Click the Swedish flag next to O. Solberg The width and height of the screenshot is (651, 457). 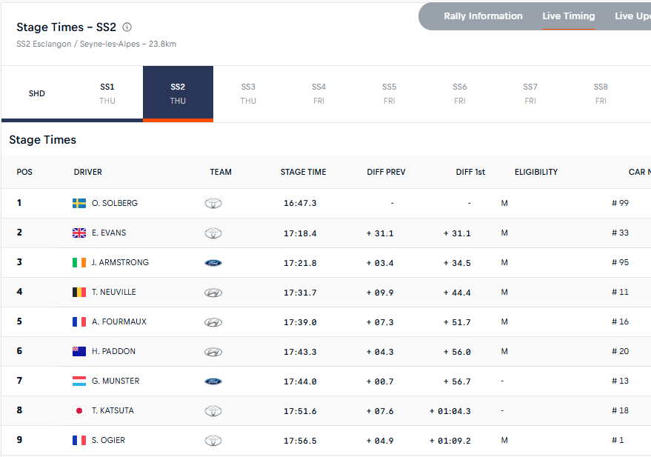tap(79, 203)
